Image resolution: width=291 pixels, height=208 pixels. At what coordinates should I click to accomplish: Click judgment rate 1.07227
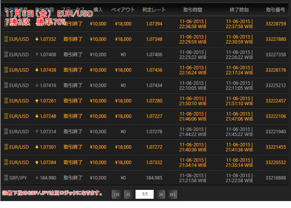point(154,116)
